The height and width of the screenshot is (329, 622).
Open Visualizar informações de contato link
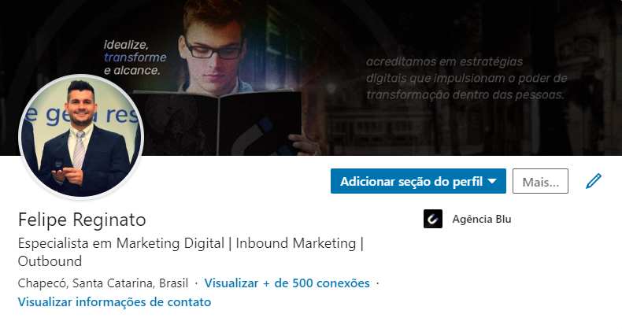pos(114,302)
